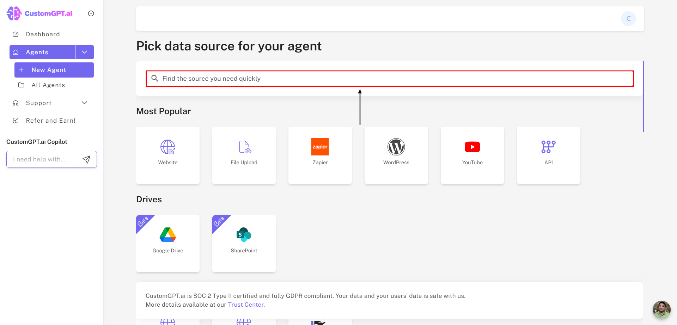Viewport: 677px width, 325px height.
Task: Open the user avatar 'C' menu
Action: pos(628,19)
